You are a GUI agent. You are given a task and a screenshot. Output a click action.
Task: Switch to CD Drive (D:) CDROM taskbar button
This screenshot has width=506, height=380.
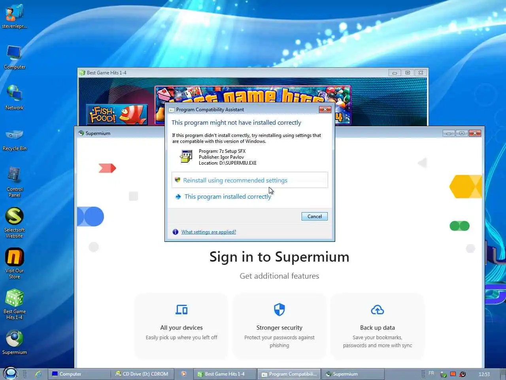pyautogui.click(x=143, y=374)
